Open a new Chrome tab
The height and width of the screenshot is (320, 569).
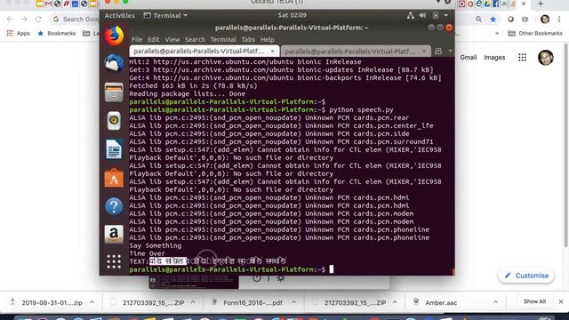[541, 4]
